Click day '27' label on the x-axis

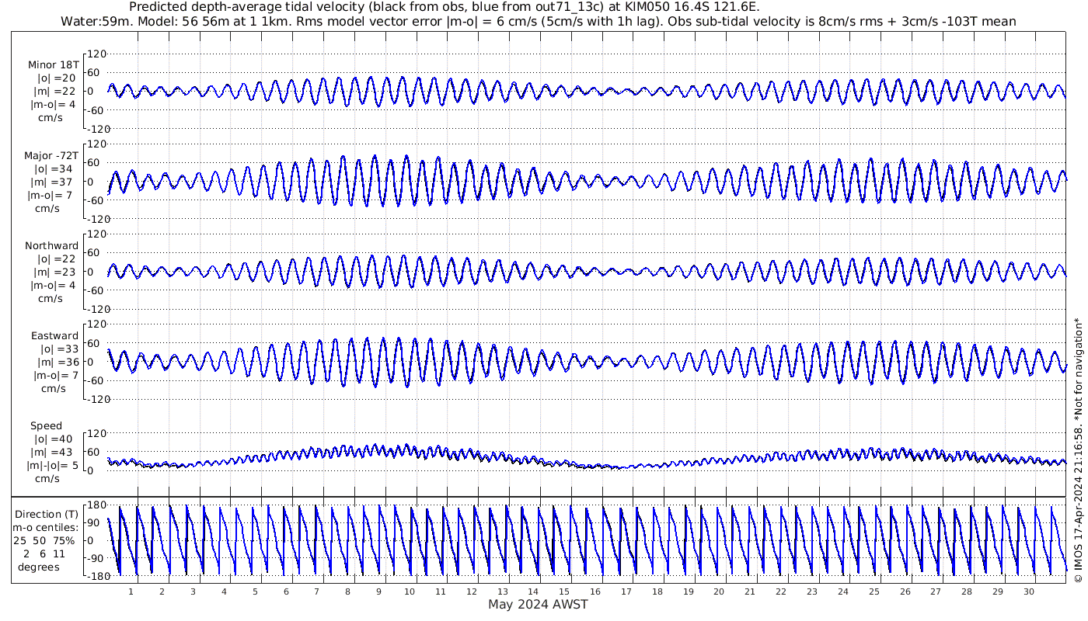(x=936, y=592)
